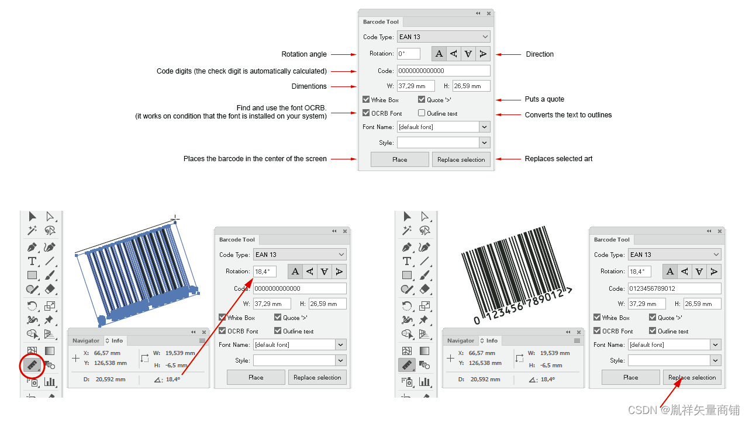Select Paintbrush tool beside the blue barcode
This screenshot has height=421, width=749.
(x=50, y=275)
